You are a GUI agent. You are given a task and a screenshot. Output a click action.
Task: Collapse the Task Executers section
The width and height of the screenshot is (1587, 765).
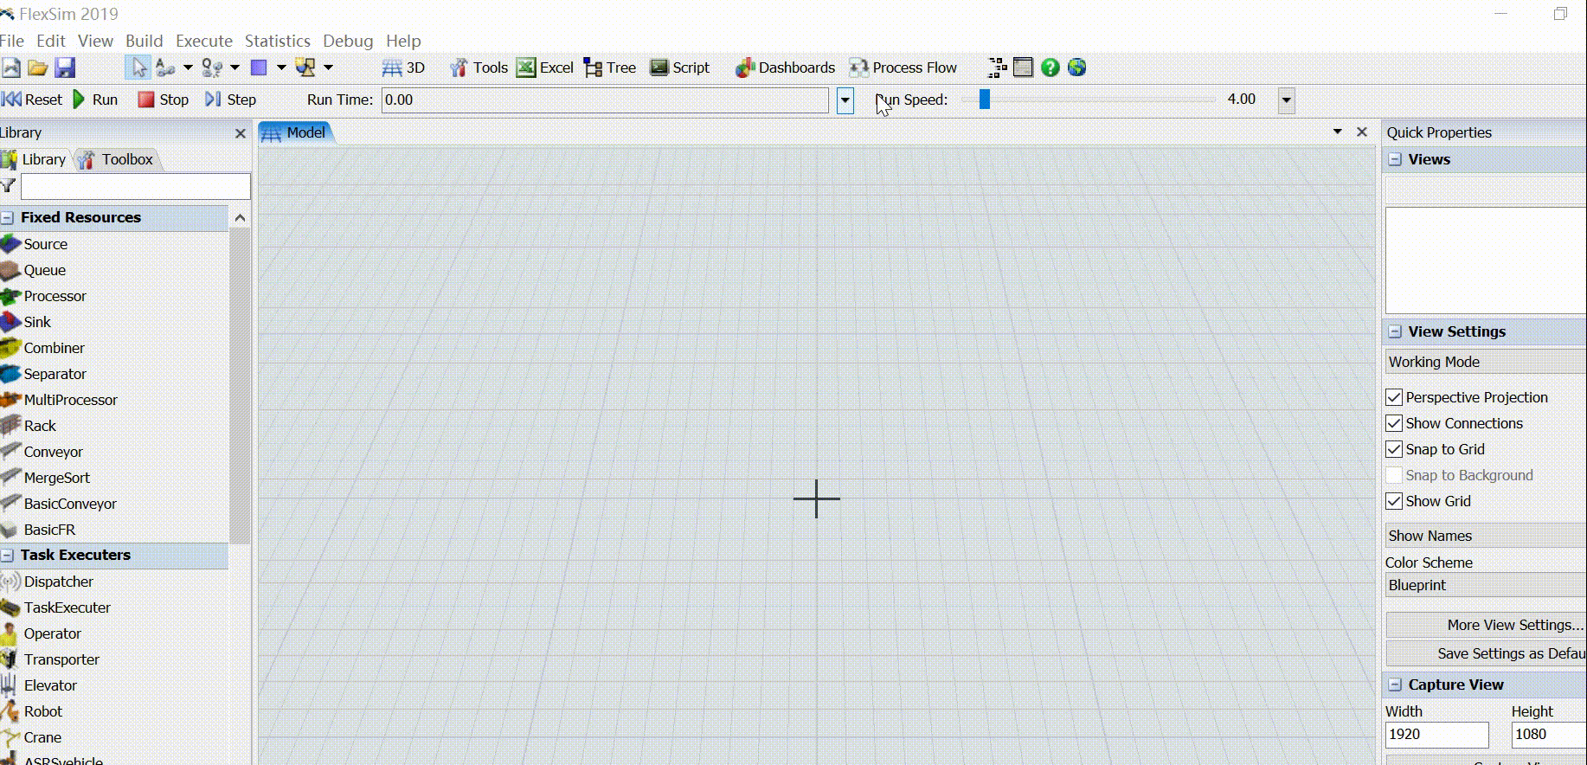click(8, 555)
